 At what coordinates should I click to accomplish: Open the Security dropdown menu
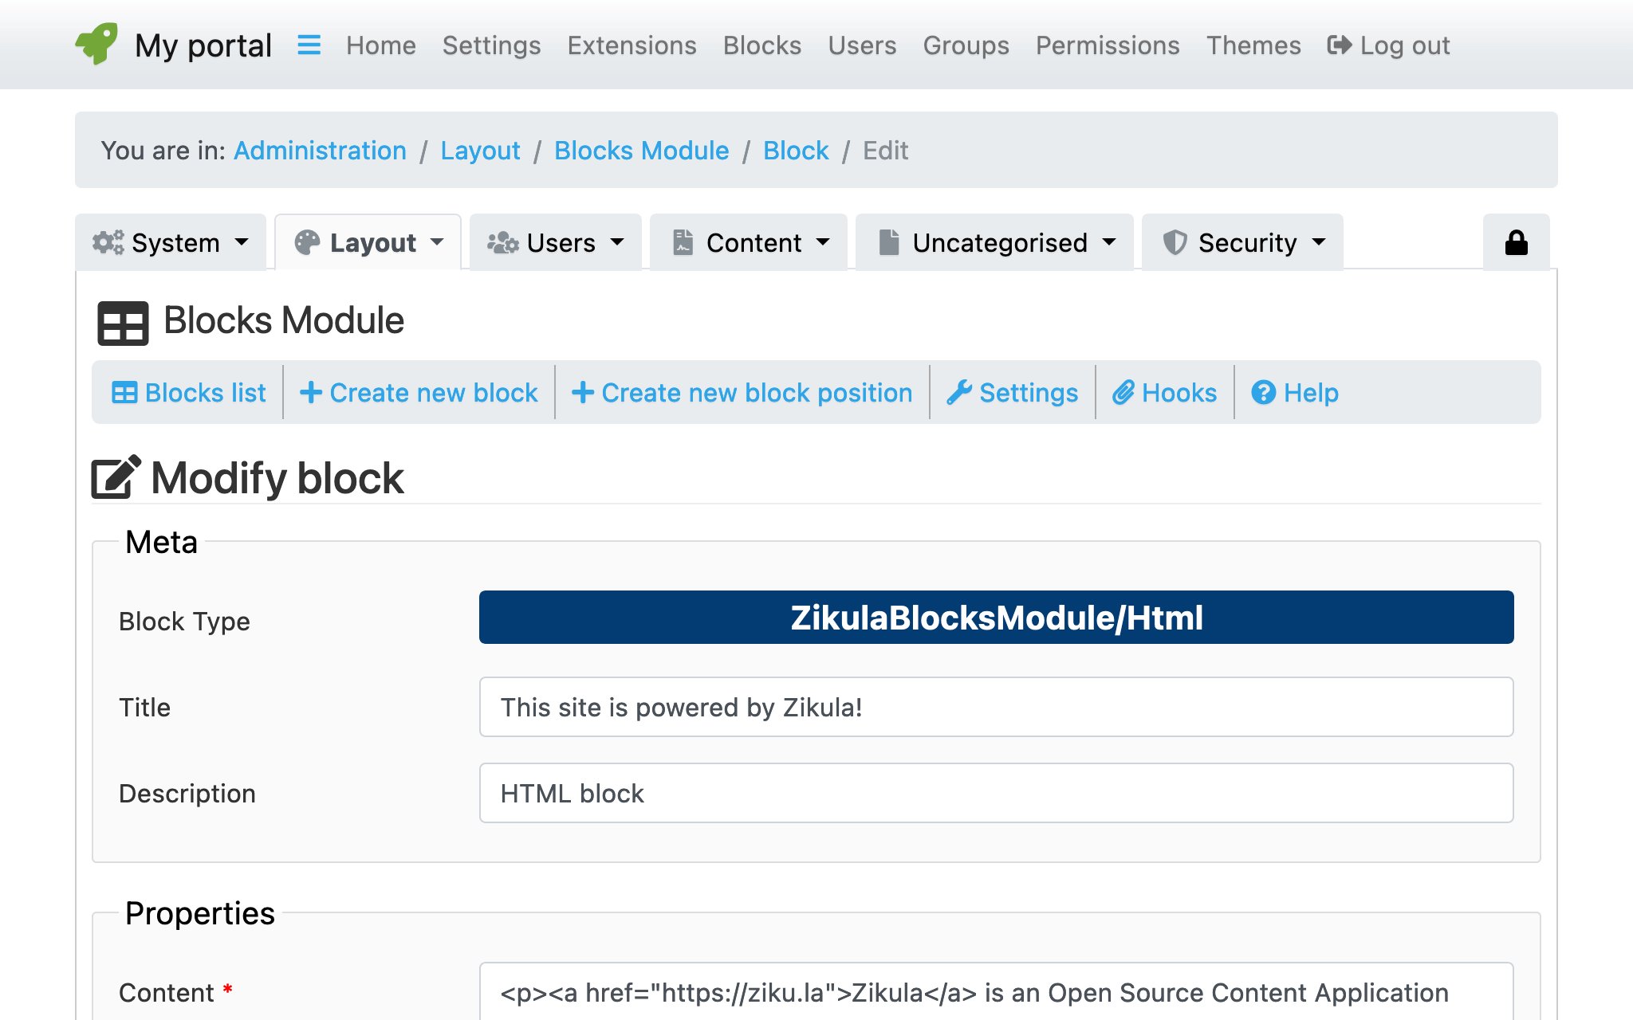pos(1243,242)
